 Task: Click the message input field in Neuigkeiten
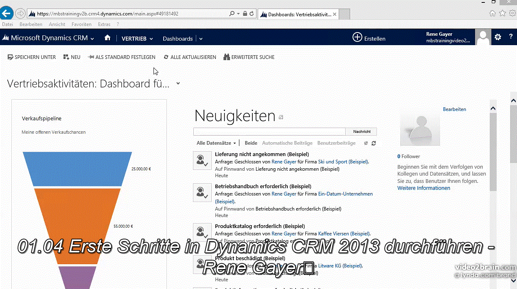pos(269,132)
